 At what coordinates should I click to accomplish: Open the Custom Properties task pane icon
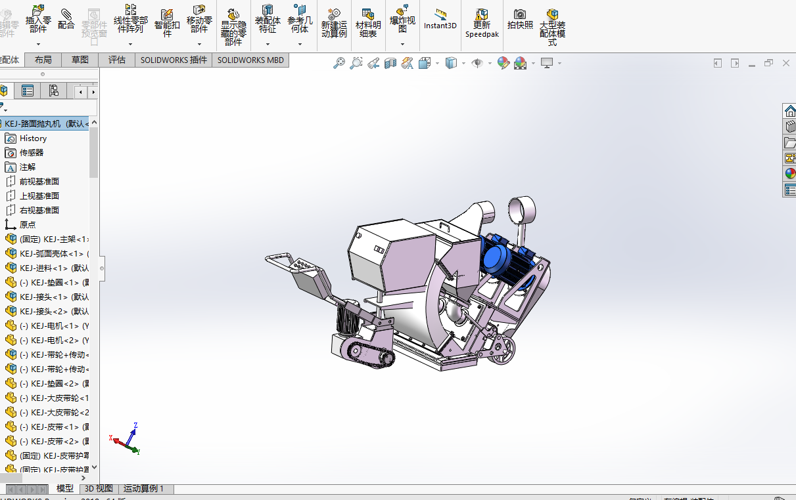click(790, 190)
